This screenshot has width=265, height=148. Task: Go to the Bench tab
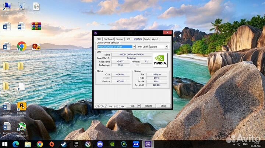[x=147, y=39]
